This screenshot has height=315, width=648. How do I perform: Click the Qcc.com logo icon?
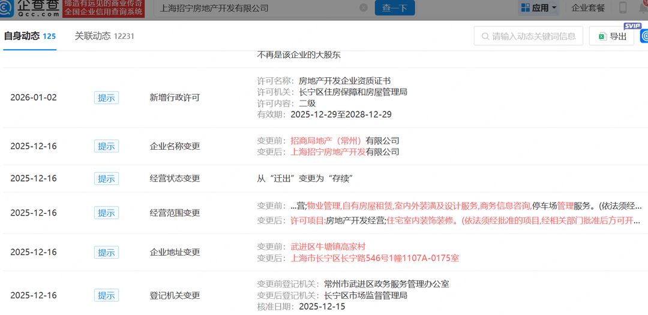click(6, 8)
